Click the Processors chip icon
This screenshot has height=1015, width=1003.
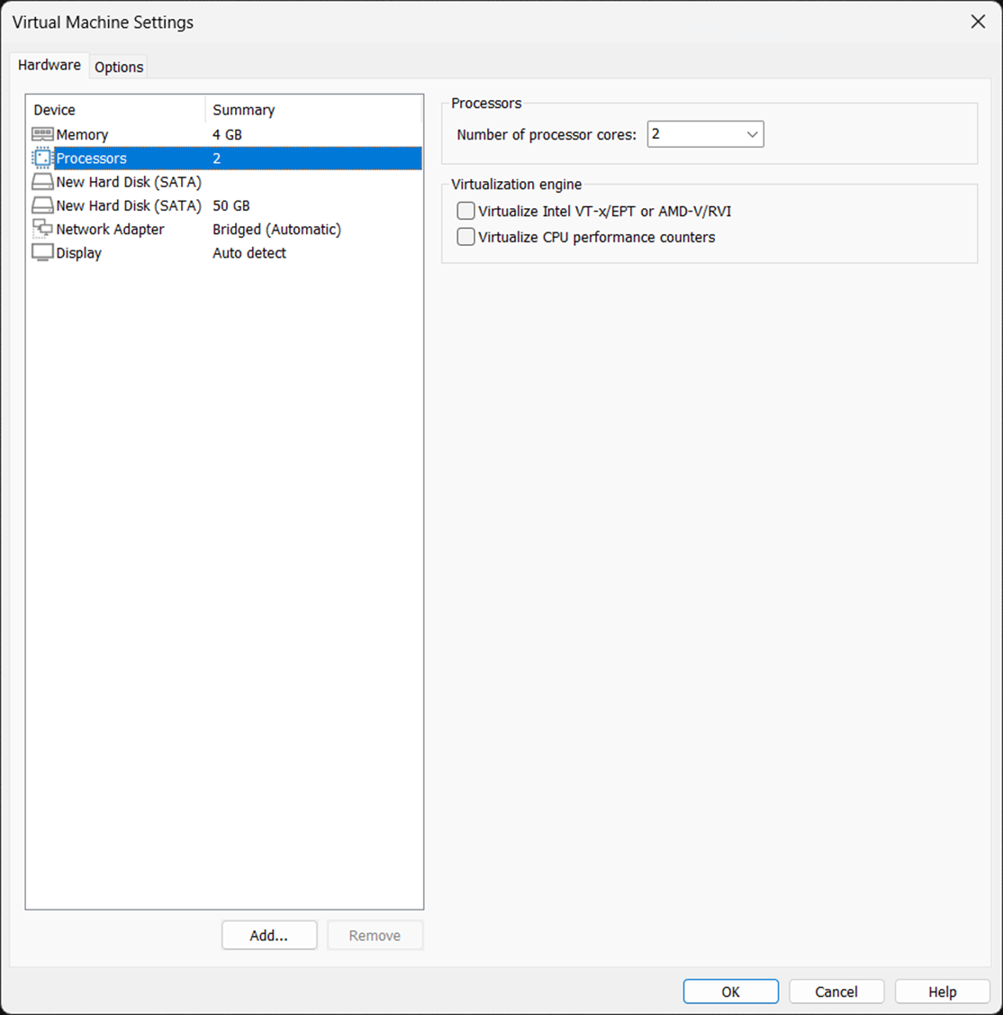click(x=42, y=159)
